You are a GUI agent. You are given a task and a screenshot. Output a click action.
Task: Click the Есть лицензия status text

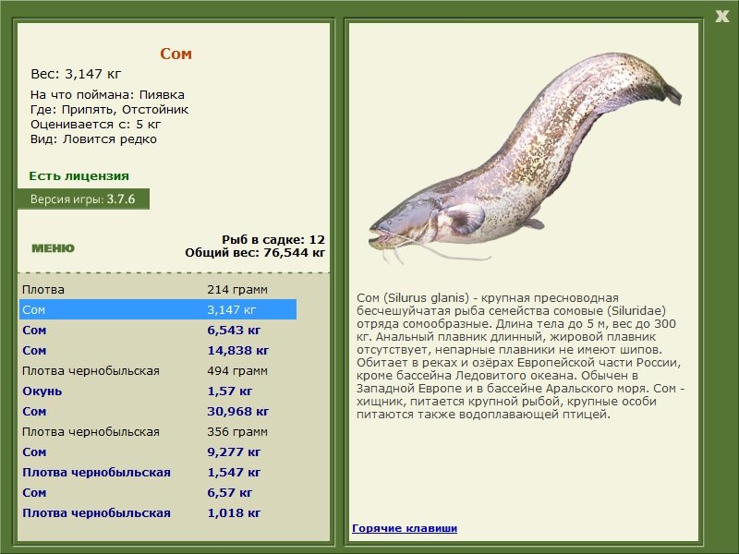(79, 175)
